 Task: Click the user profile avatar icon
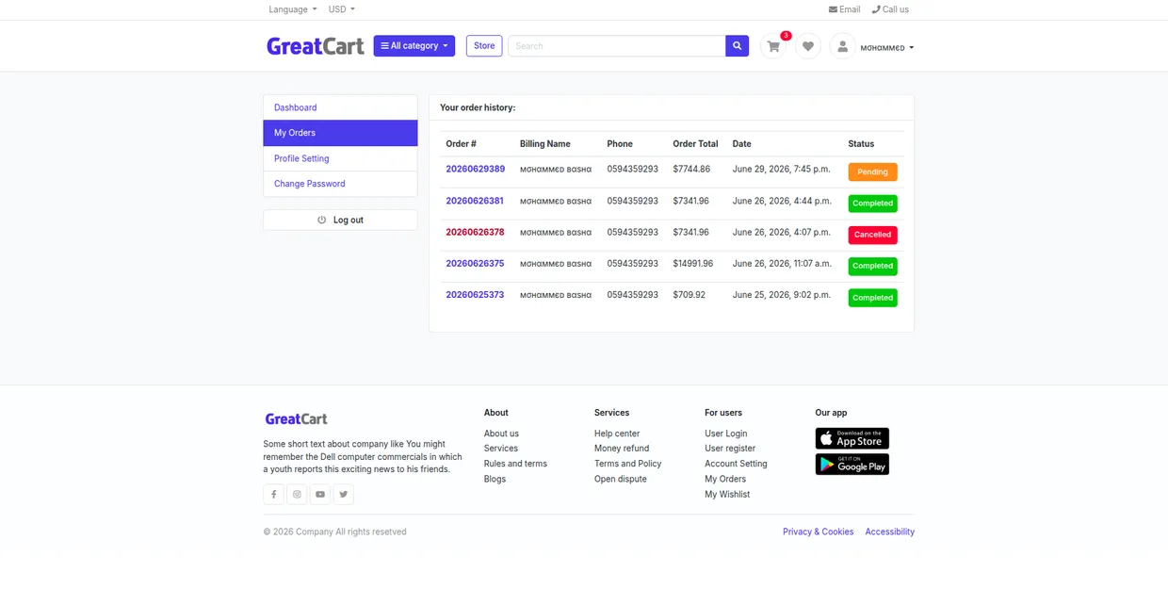click(842, 46)
